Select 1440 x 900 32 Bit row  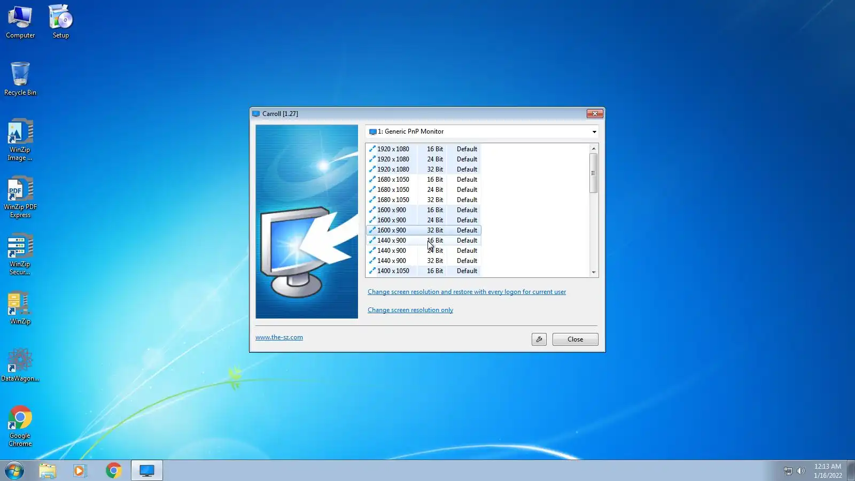click(x=423, y=261)
